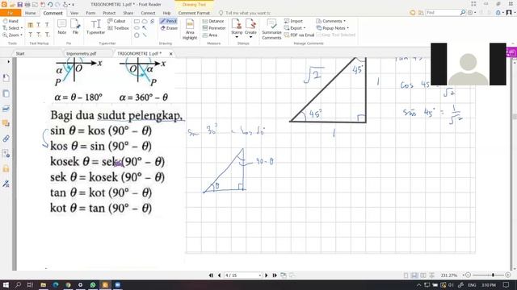This screenshot has width=517, height=290.
Task: Pick the Line drawing tool
Action: pyautogui.click(x=145, y=35)
